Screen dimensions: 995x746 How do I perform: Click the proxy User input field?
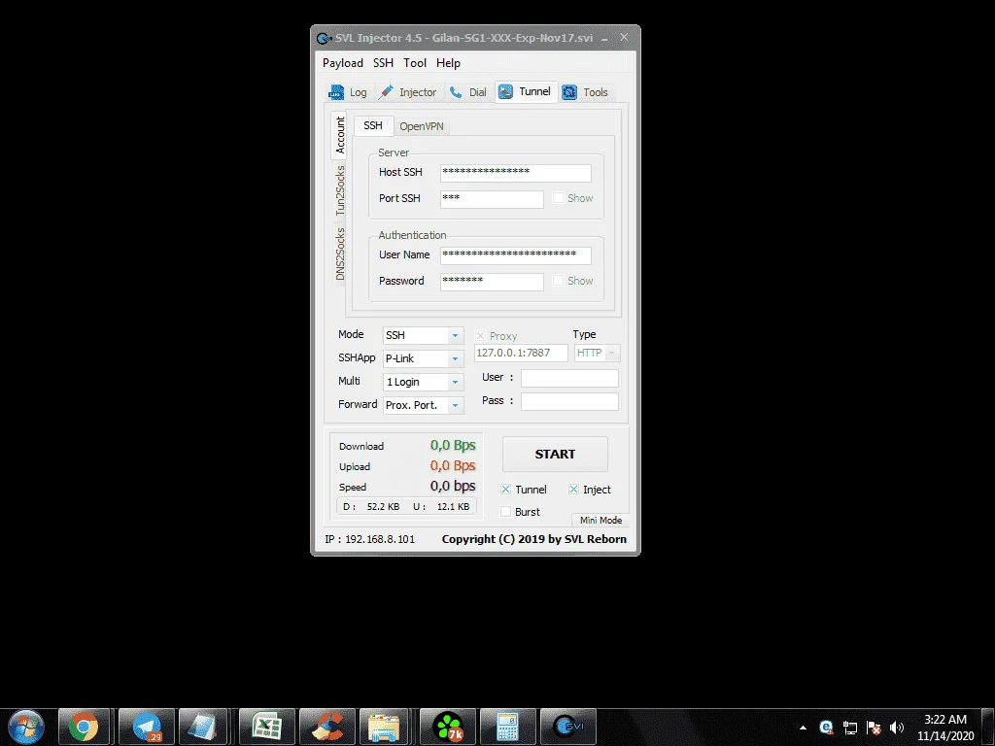point(569,378)
